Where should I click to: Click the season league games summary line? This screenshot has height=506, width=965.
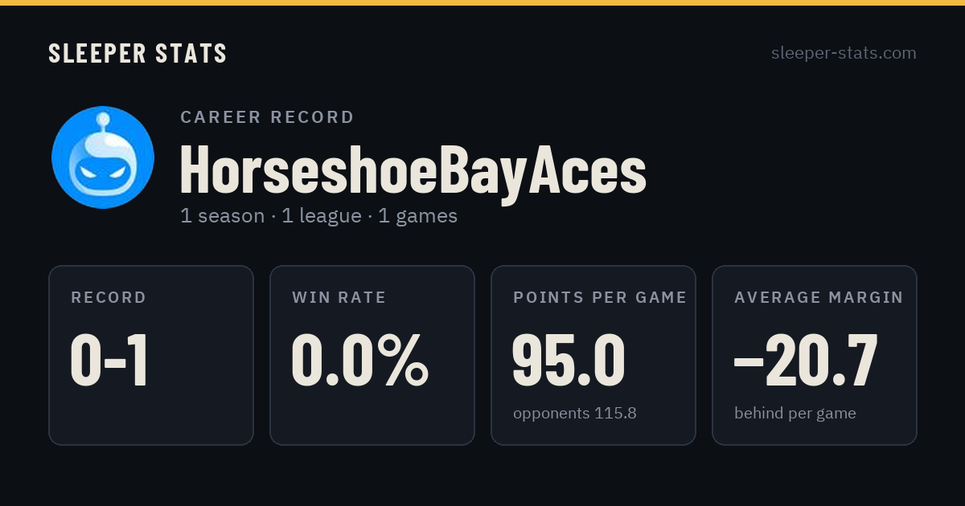[318, 216]
